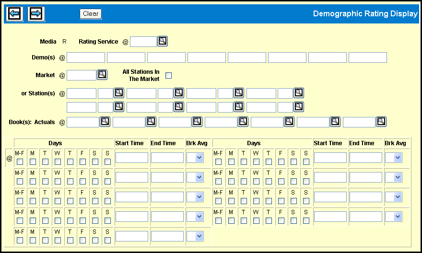422x253 pixels.
Task: Open lookup for second station in second row
Action: point(179,107)
